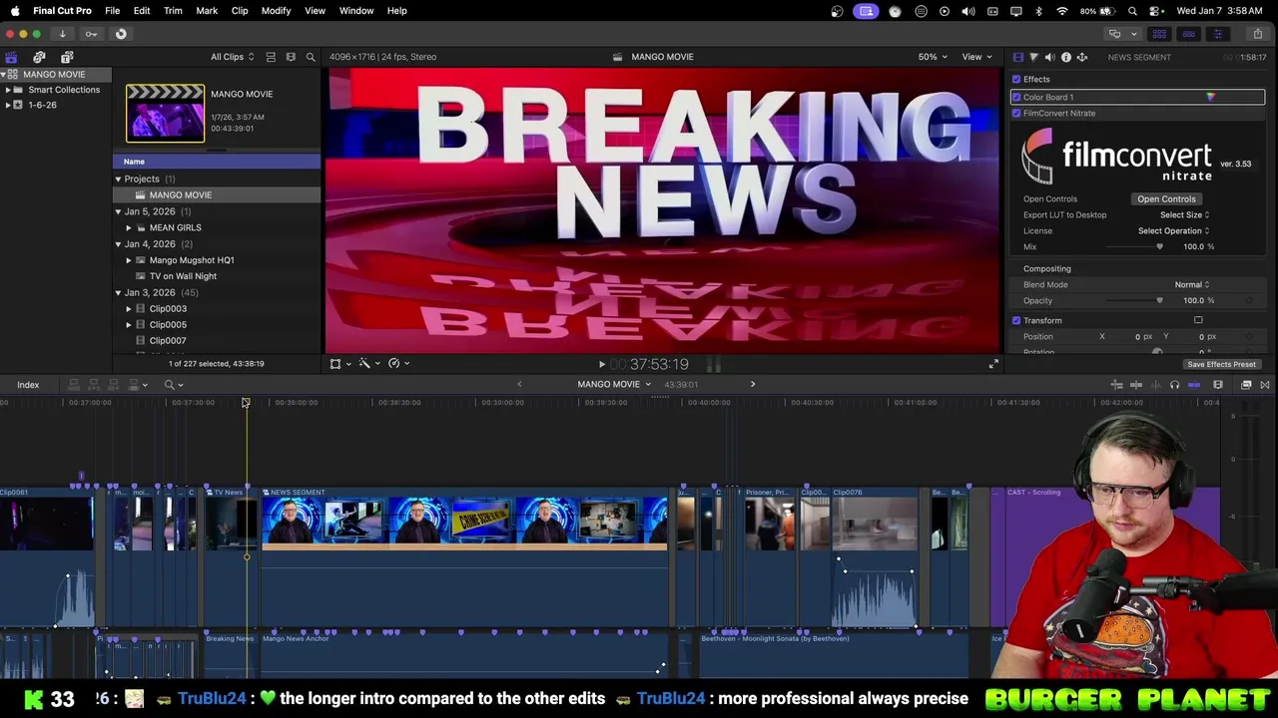Toggle the Transform checkbox
Viewport: 1278px width, 718px height.
coord(1016,321)
